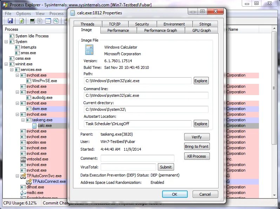Click the TPAutoConnect.exe process icon
Screen dimensions: 280x209
29,181
